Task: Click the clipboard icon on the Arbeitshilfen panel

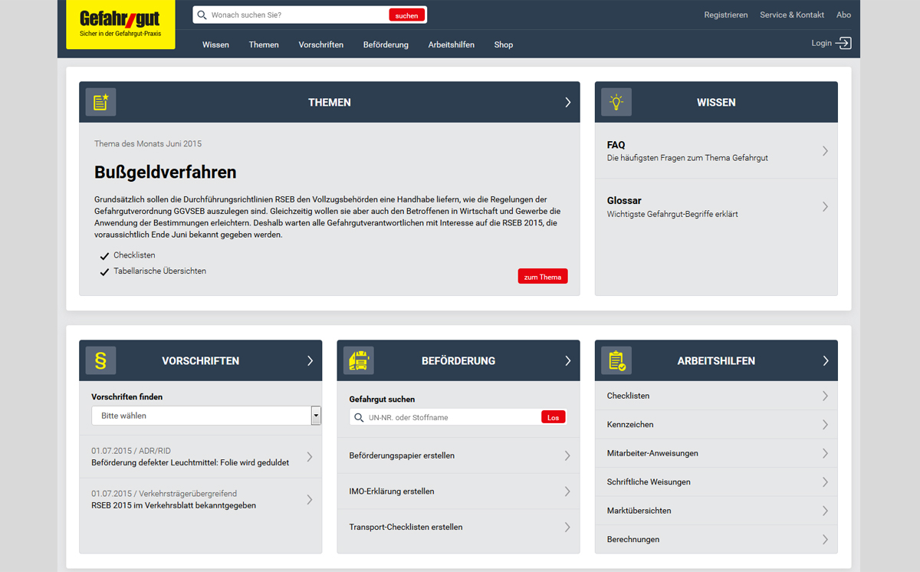Action: pos(616,360)
